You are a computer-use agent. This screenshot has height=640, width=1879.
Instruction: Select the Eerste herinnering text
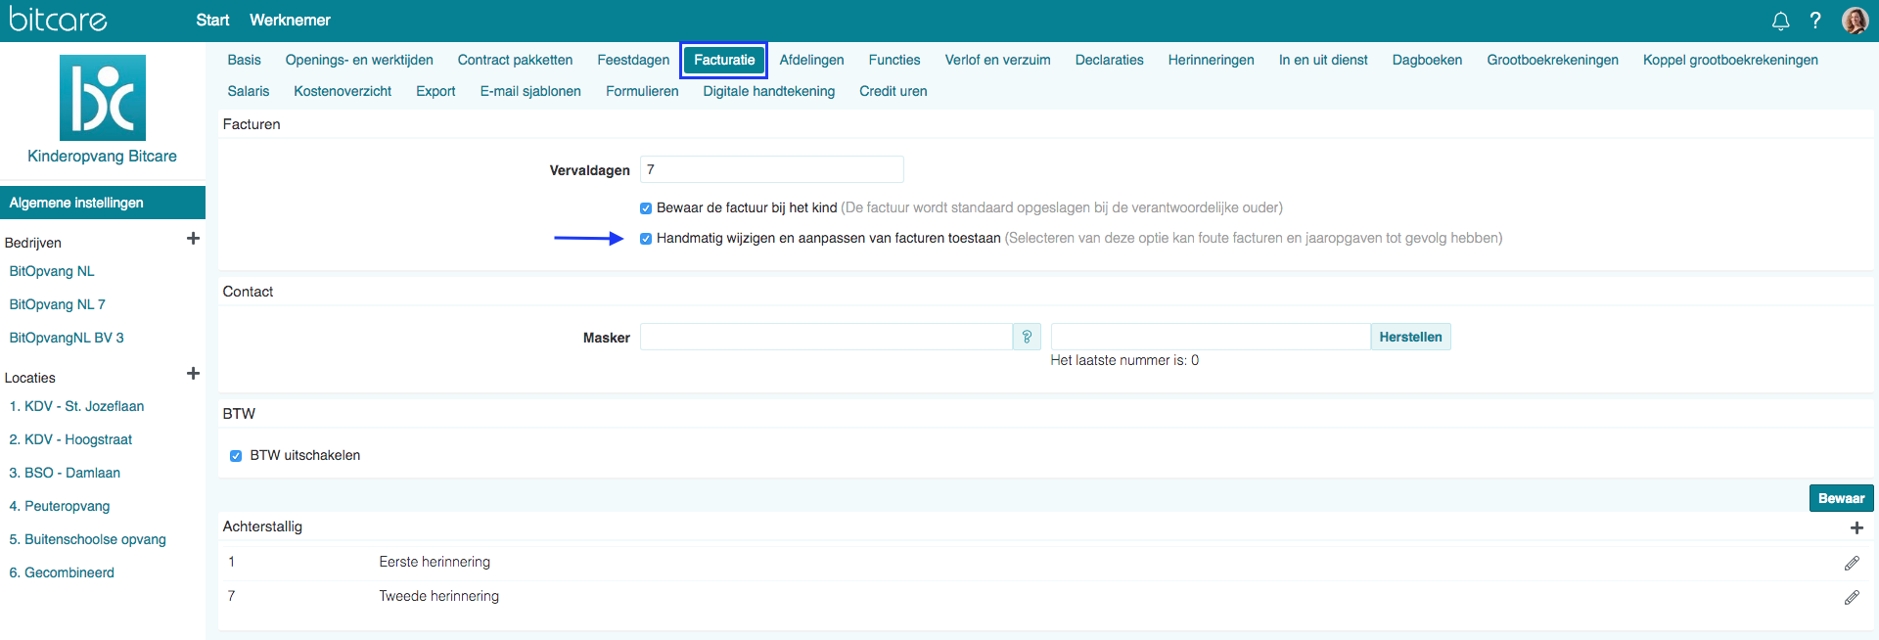pos(435,562)
